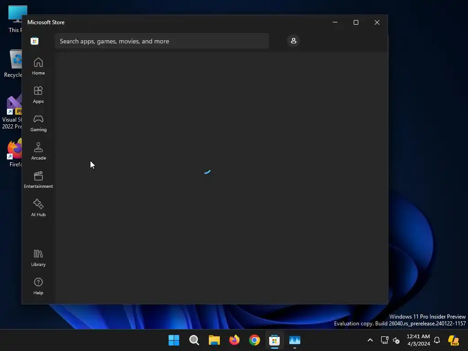Open taskbar Search
The width and height of the screenshot is (468, 351).
click(x=194, y=340)
